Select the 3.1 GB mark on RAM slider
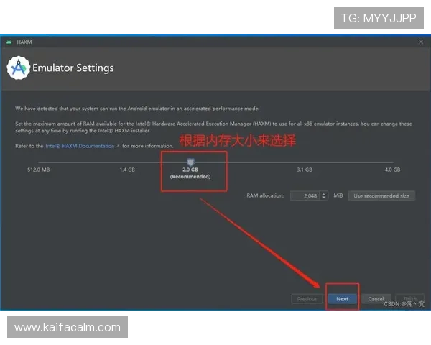 tap(305, 170)
